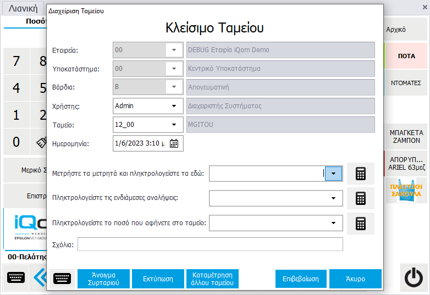Click the background keyboard icon at bottom left

[x=15, y=277]
